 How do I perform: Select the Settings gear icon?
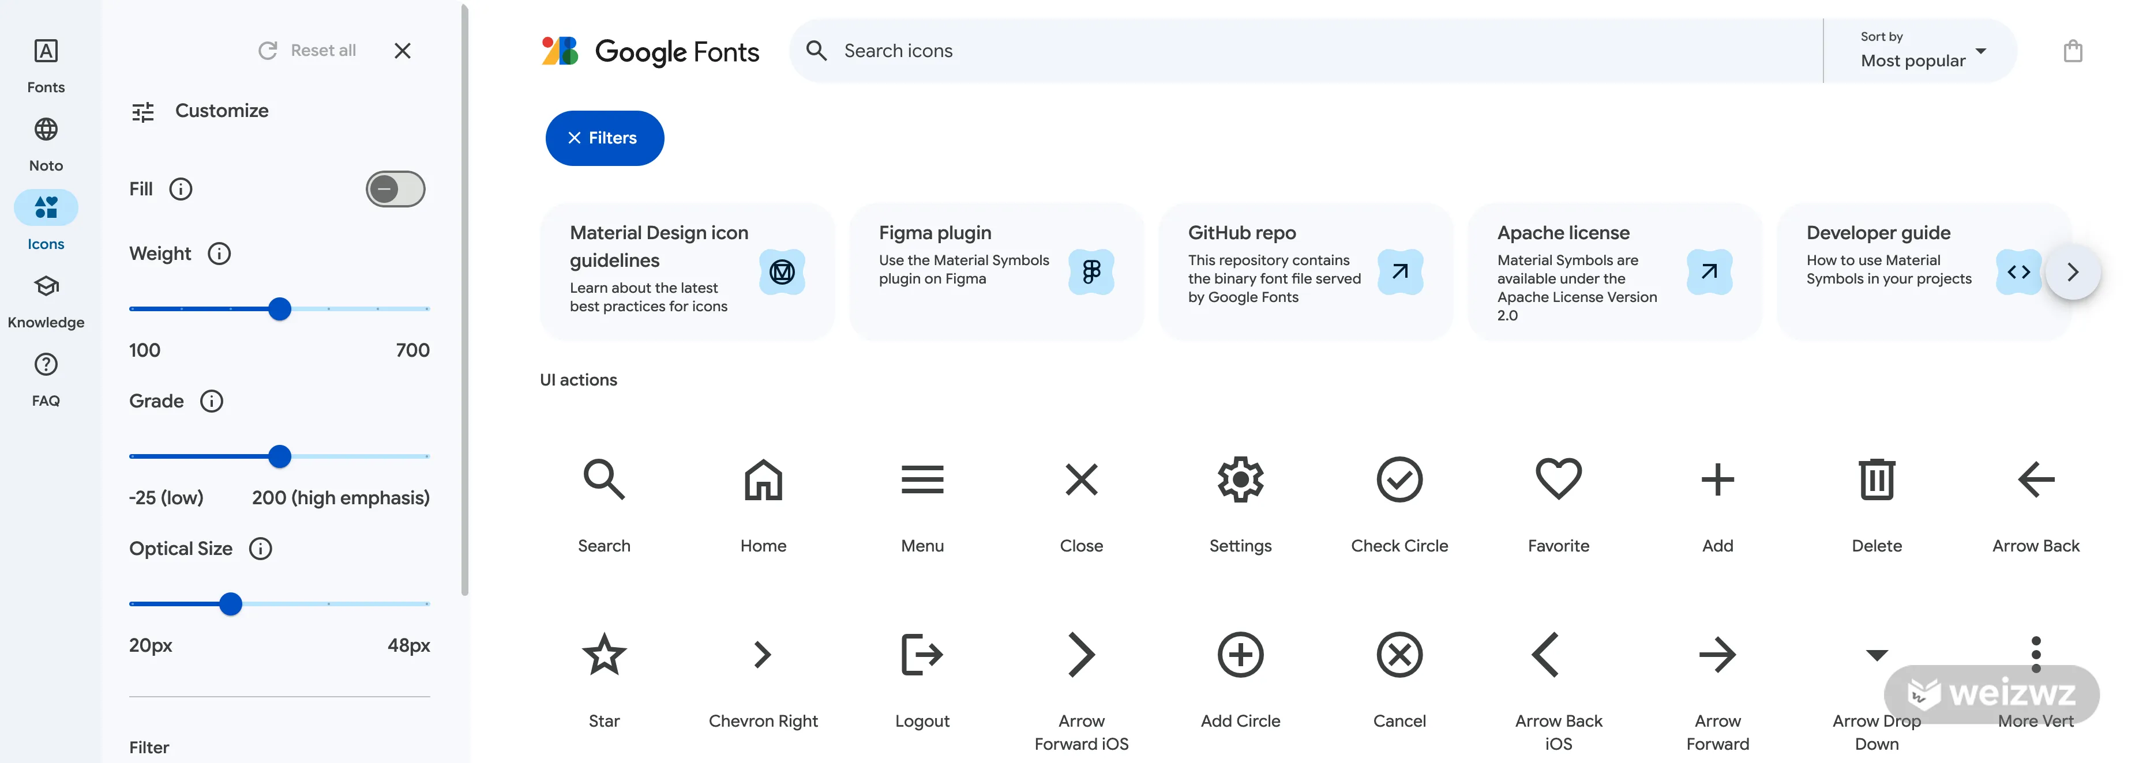(1241, 479)
